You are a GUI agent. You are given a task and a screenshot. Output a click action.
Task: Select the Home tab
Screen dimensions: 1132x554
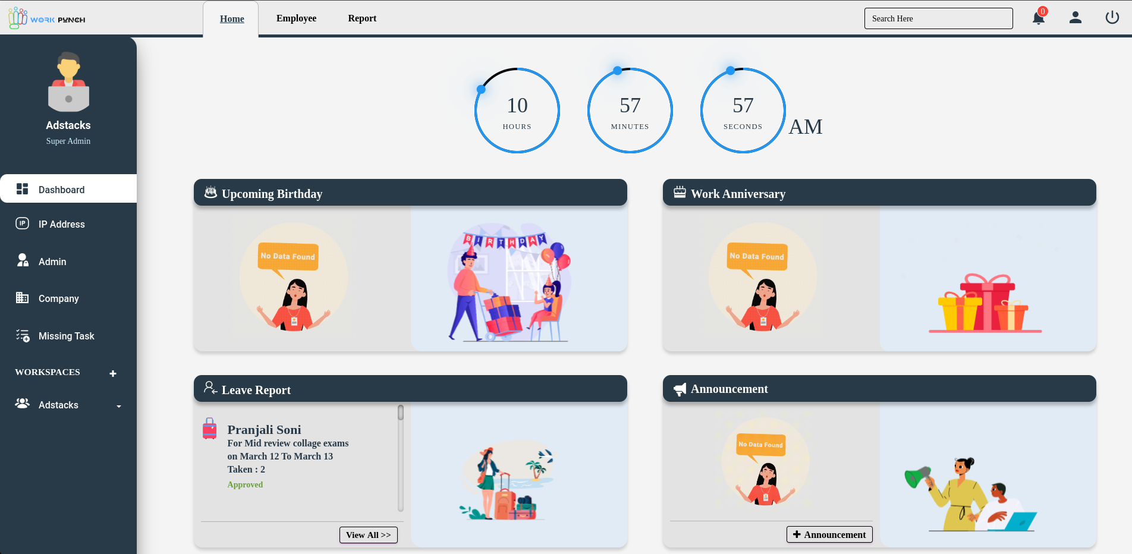click(x=232, y=19)
